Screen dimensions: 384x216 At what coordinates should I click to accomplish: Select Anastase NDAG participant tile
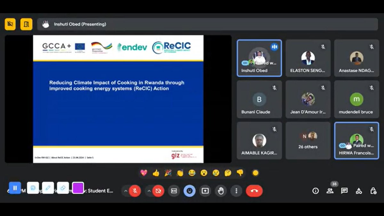(356, 58)
